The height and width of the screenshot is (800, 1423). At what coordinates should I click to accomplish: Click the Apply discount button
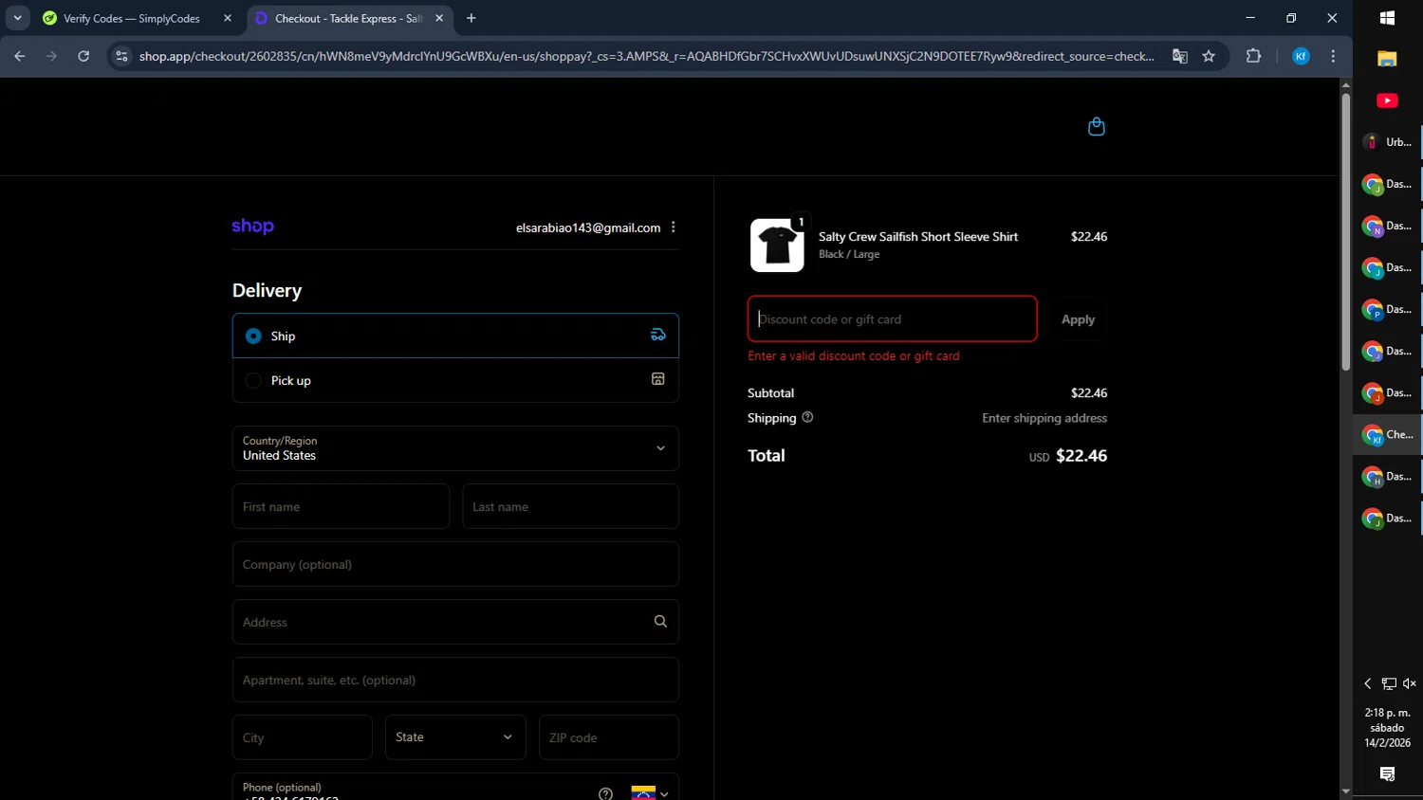tap(1078, 319)
